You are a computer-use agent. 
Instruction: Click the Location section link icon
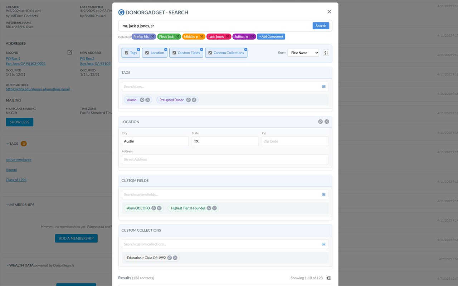point(321,122)
